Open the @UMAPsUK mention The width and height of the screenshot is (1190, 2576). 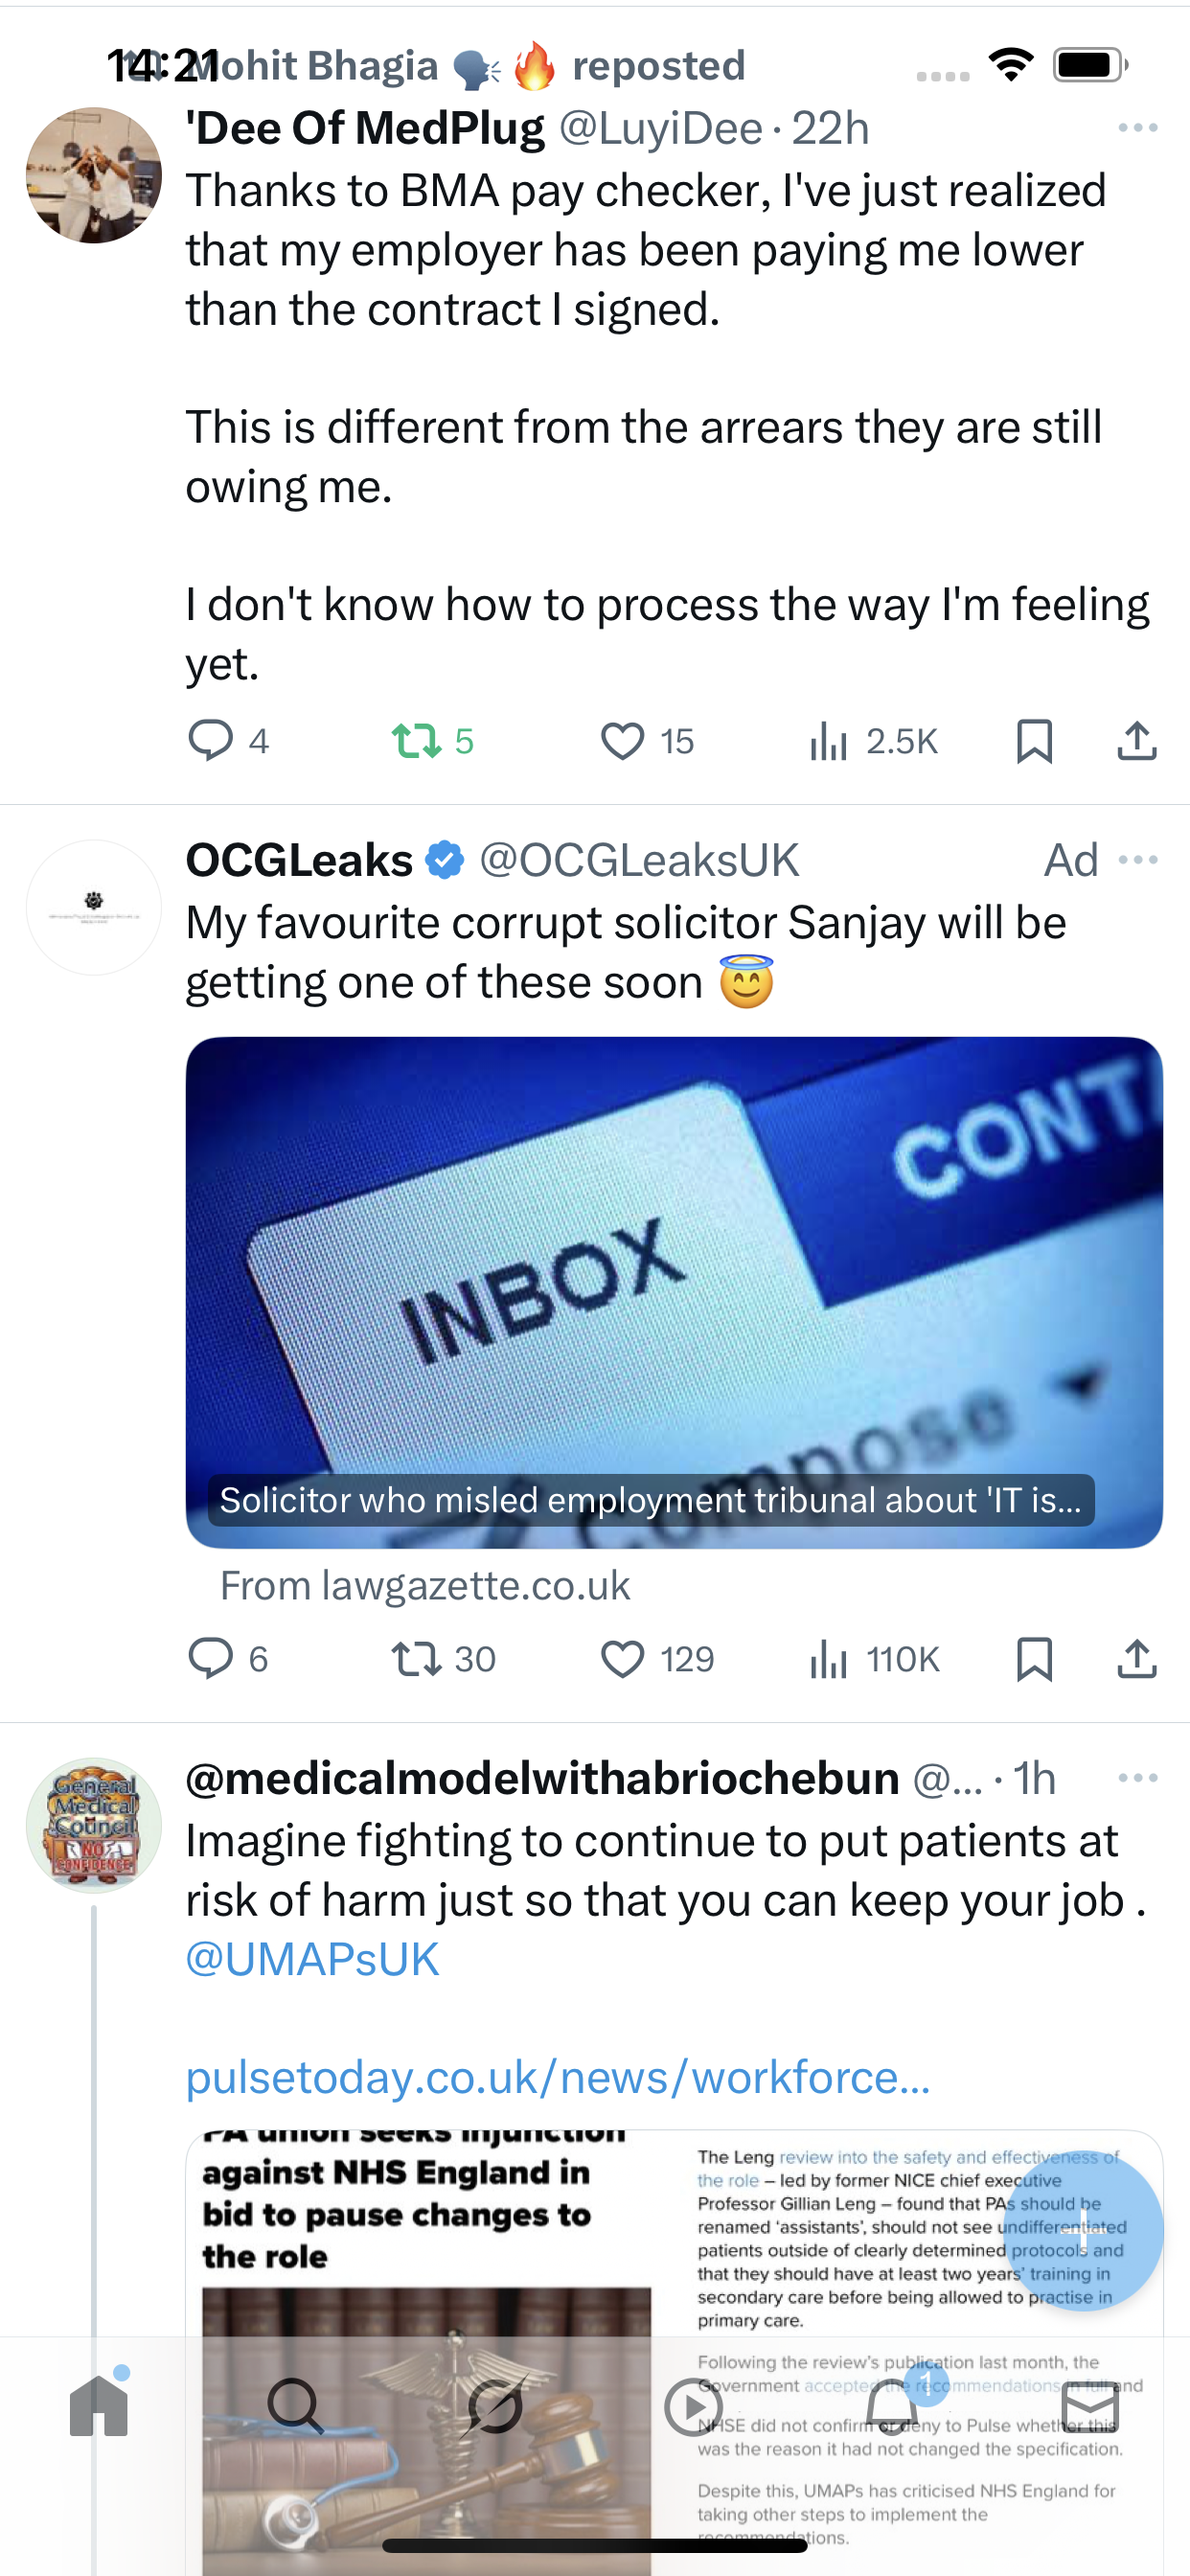[312, 1959]
